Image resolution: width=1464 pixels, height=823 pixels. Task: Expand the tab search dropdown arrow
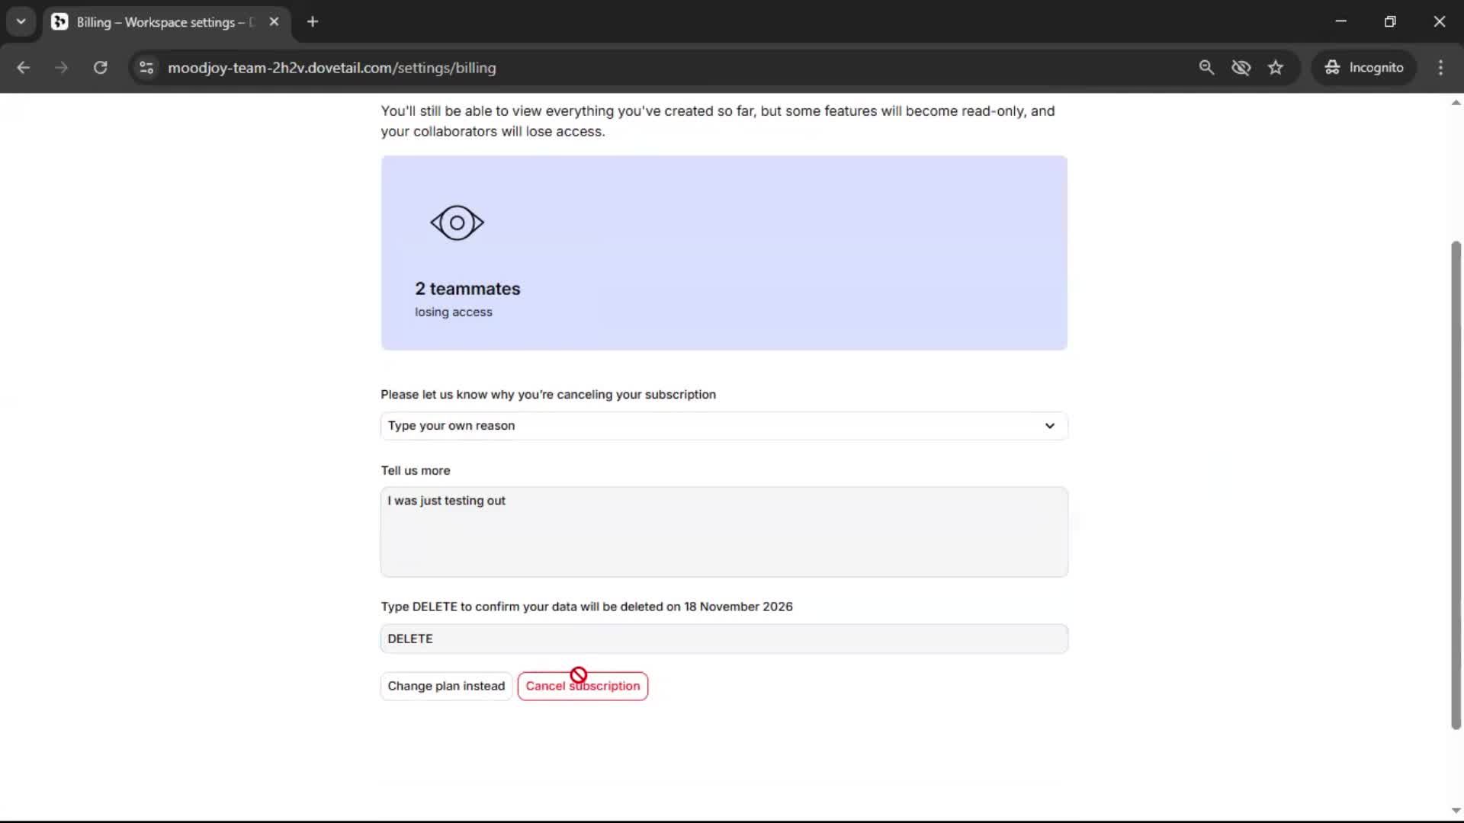21,22
